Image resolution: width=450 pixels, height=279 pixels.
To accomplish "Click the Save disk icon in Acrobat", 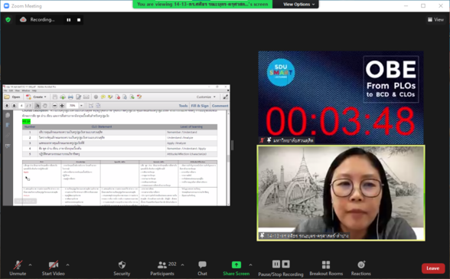I will click(55, 97).
